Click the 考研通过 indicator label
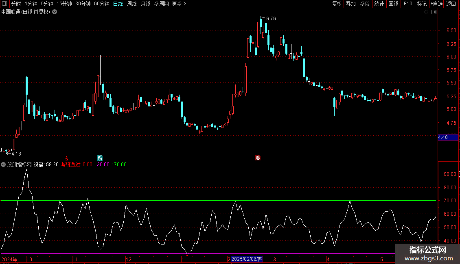This screenshot has width=460, height=264. 71,164
